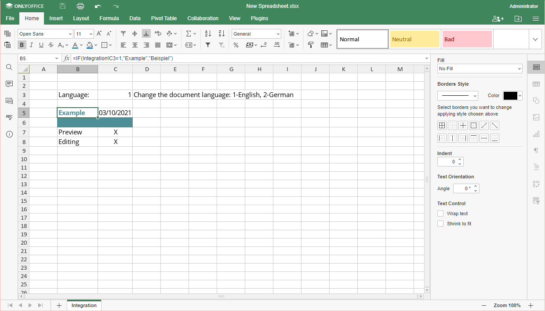This screenshot has height=311, width=545.
Task: Click the Sort ascending icon
Action: (208, 34)
